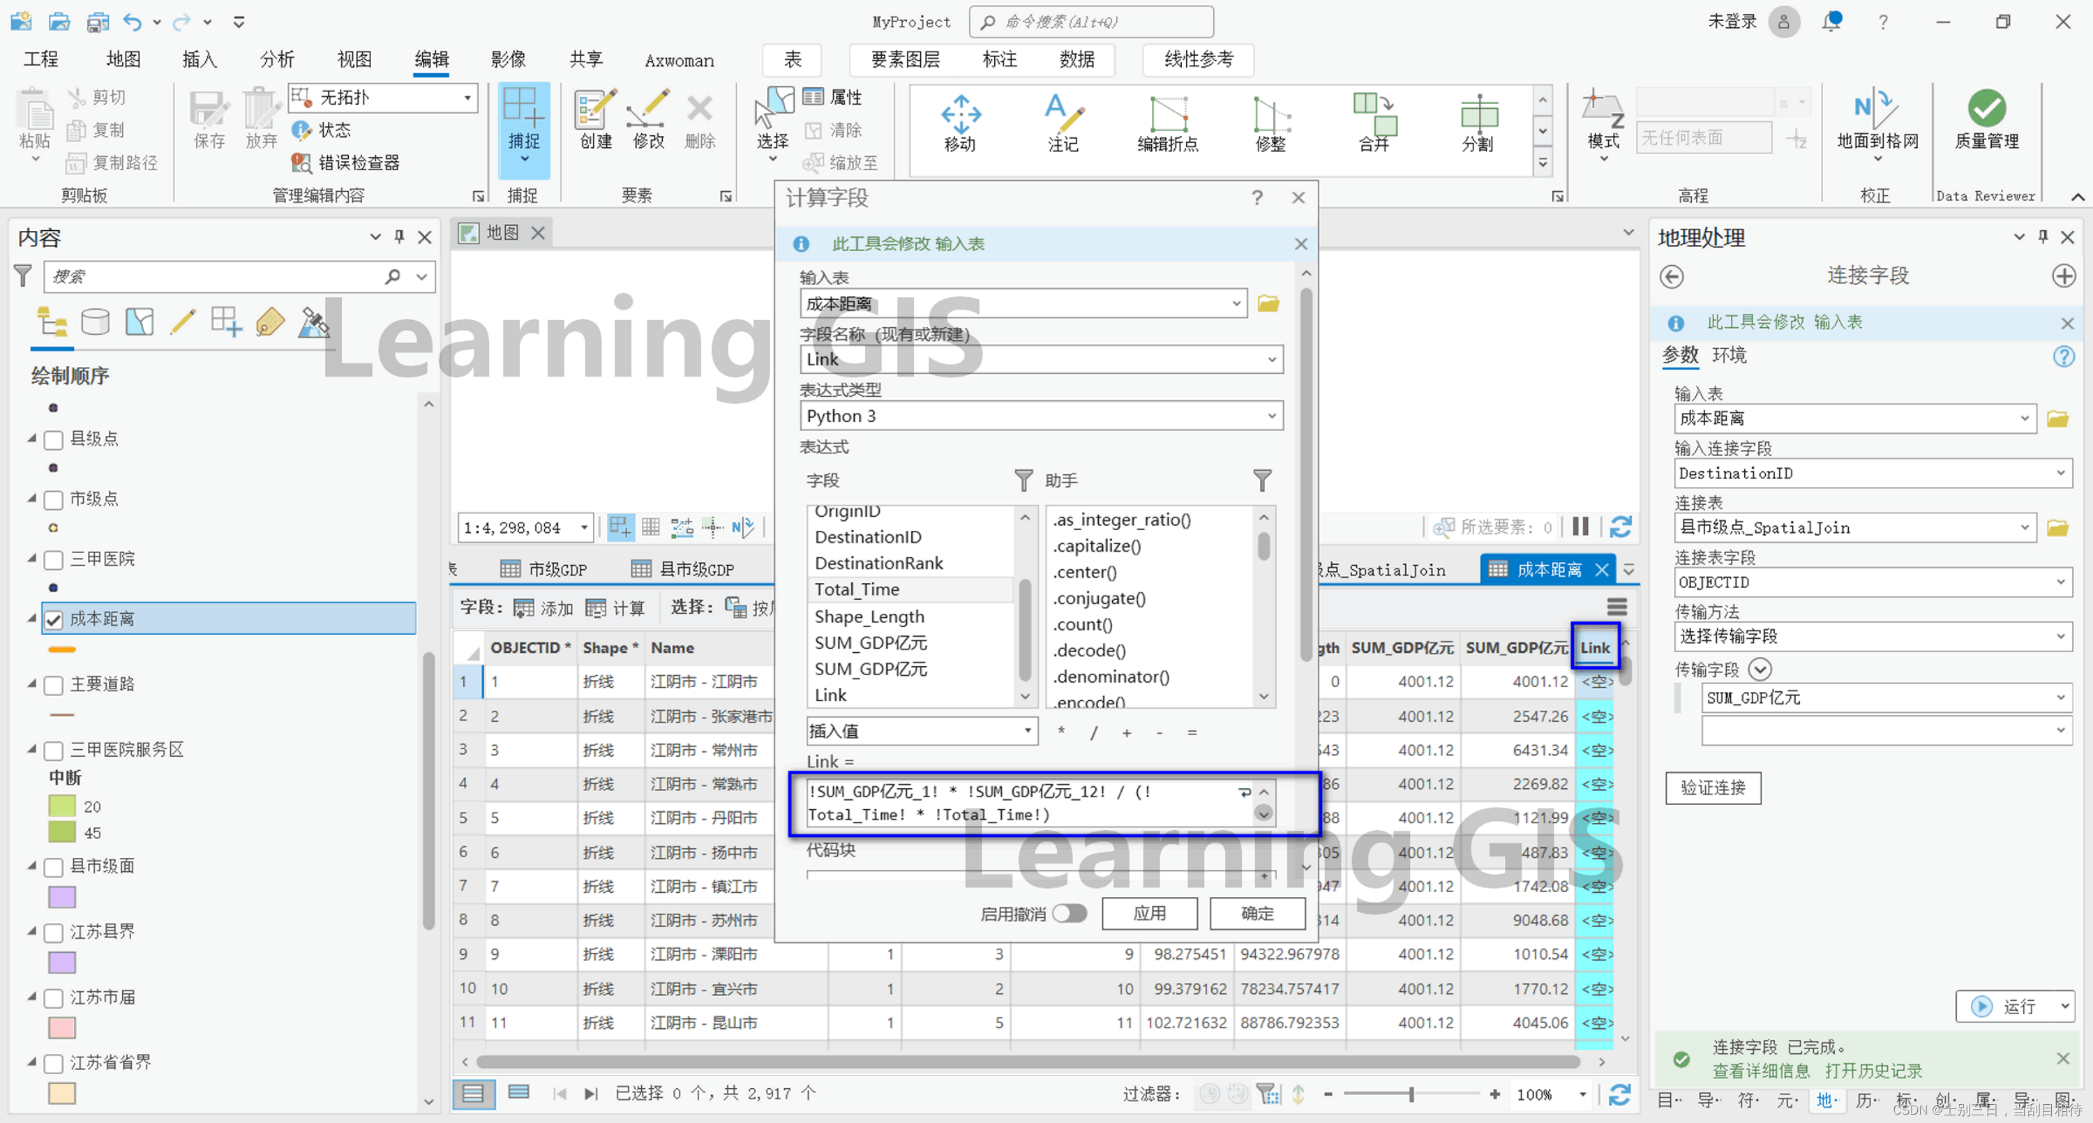Click the 质量管理 green checkmark icon
This screenshot has height=1123, width=2093.
coord(1986,108)
